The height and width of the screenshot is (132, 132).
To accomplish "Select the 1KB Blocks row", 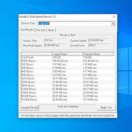I will pyautogui.click(x=68, y=64).
